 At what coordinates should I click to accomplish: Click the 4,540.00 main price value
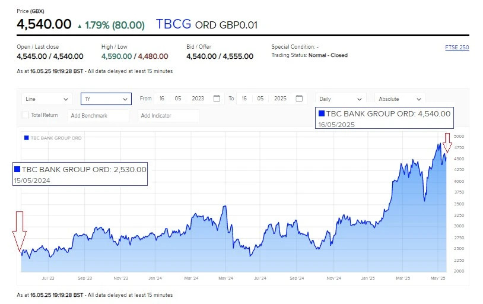44,24
